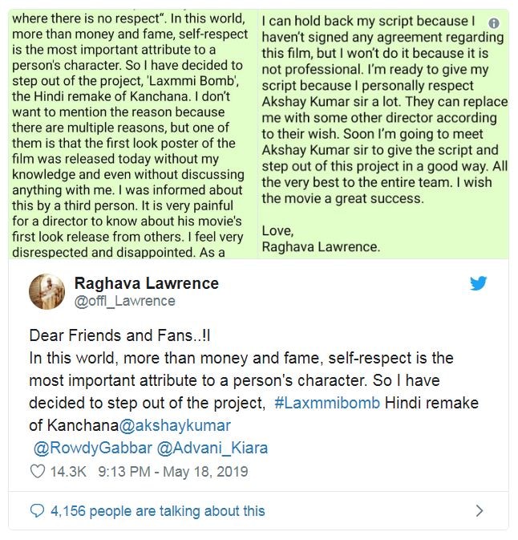Open the right arrow chevron beside conversation count
This screenshot has height=540, width=518.
[480, 511]
